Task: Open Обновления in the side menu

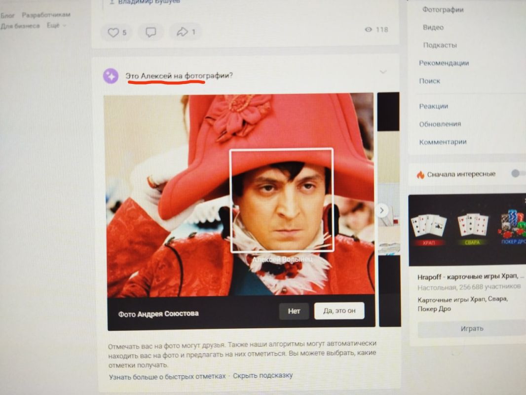Action: coord(440,124)
